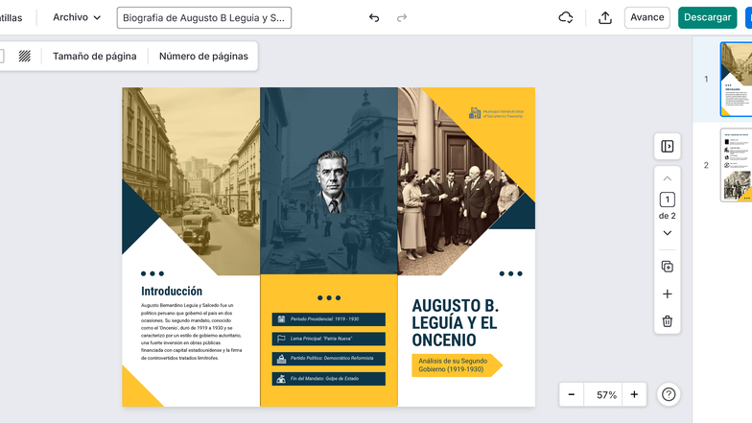752x423 pixels.
Task: Select the group photo on right panel
Action: point(456,192)
